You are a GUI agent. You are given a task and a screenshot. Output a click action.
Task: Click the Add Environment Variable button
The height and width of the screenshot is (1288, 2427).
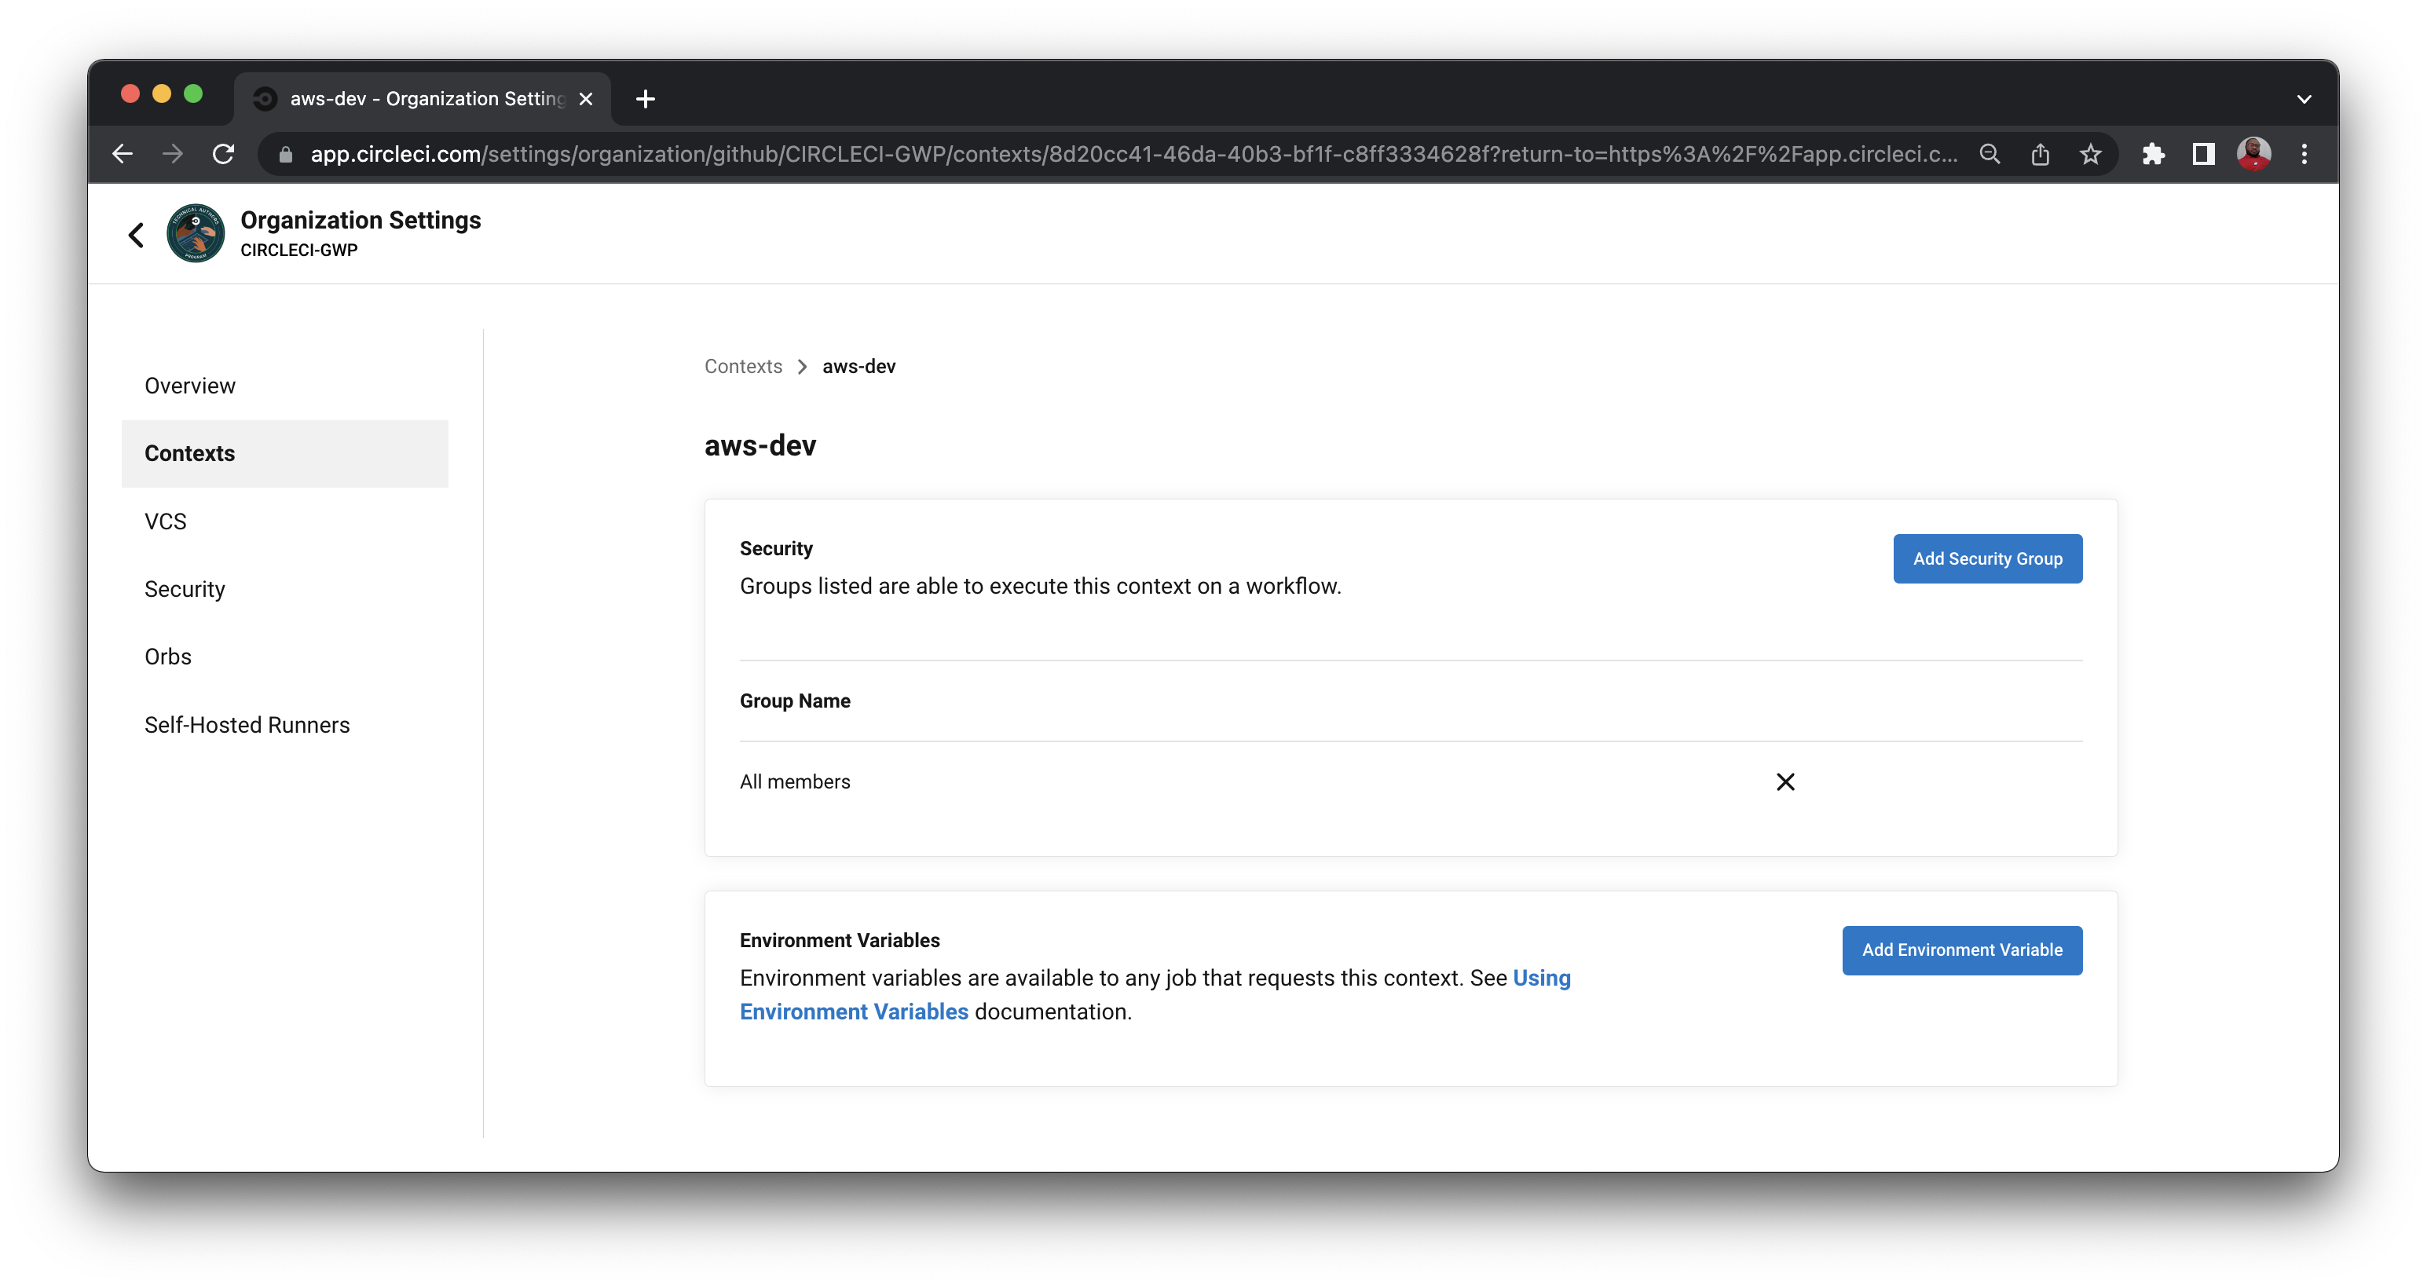[1961, 950]
